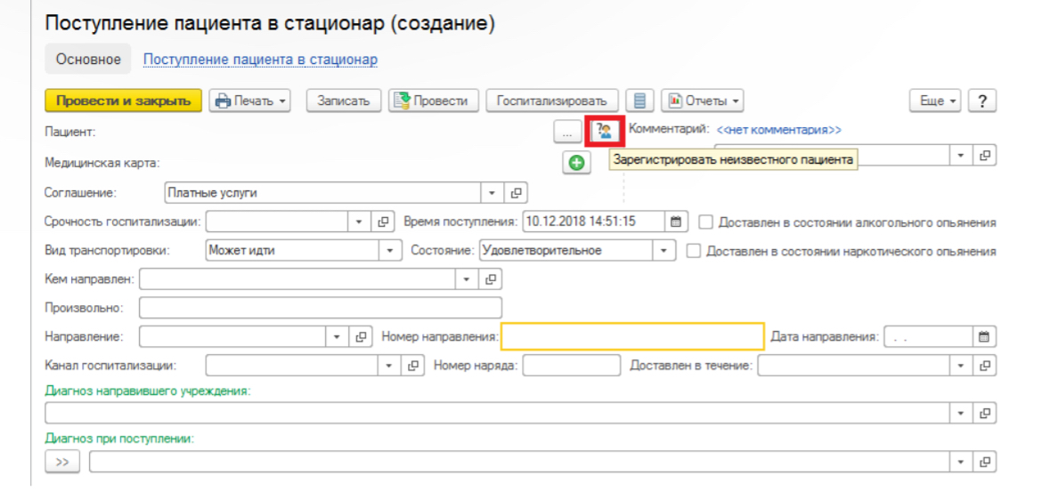
Task: Open the Еще menu
Action: click(x=935, y=101)
